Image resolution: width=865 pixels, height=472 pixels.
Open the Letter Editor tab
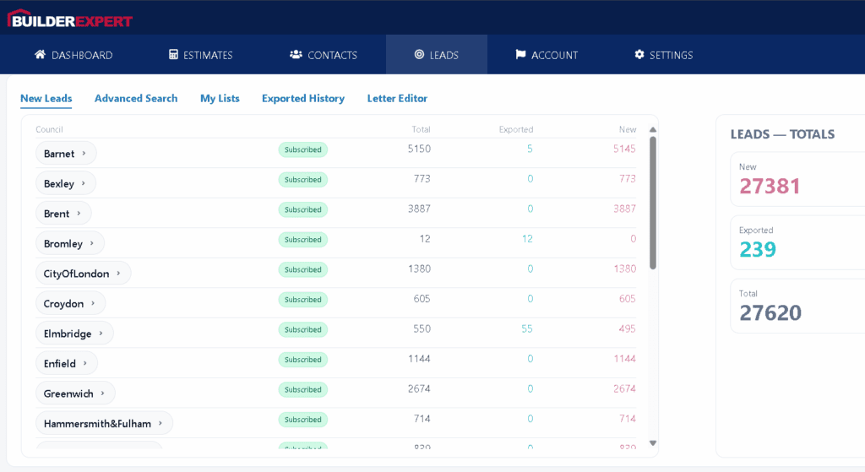coord(397,98)
